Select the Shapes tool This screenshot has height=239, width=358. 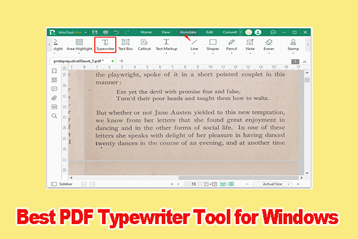pyautogui.click(x=212, y=45)
